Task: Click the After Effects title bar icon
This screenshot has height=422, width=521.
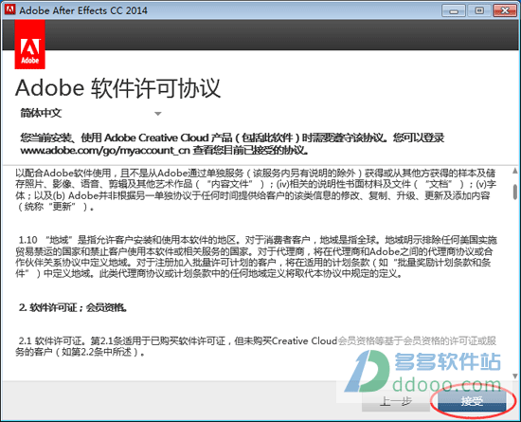Action: 9,9
